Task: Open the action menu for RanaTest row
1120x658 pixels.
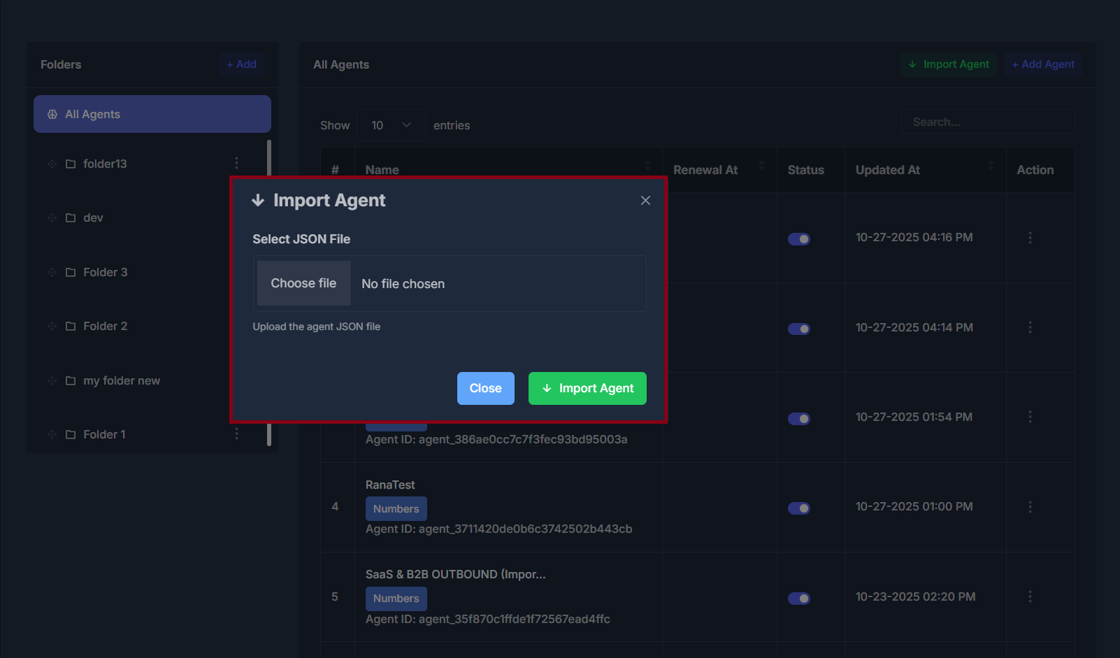Action: (1030, 506)
